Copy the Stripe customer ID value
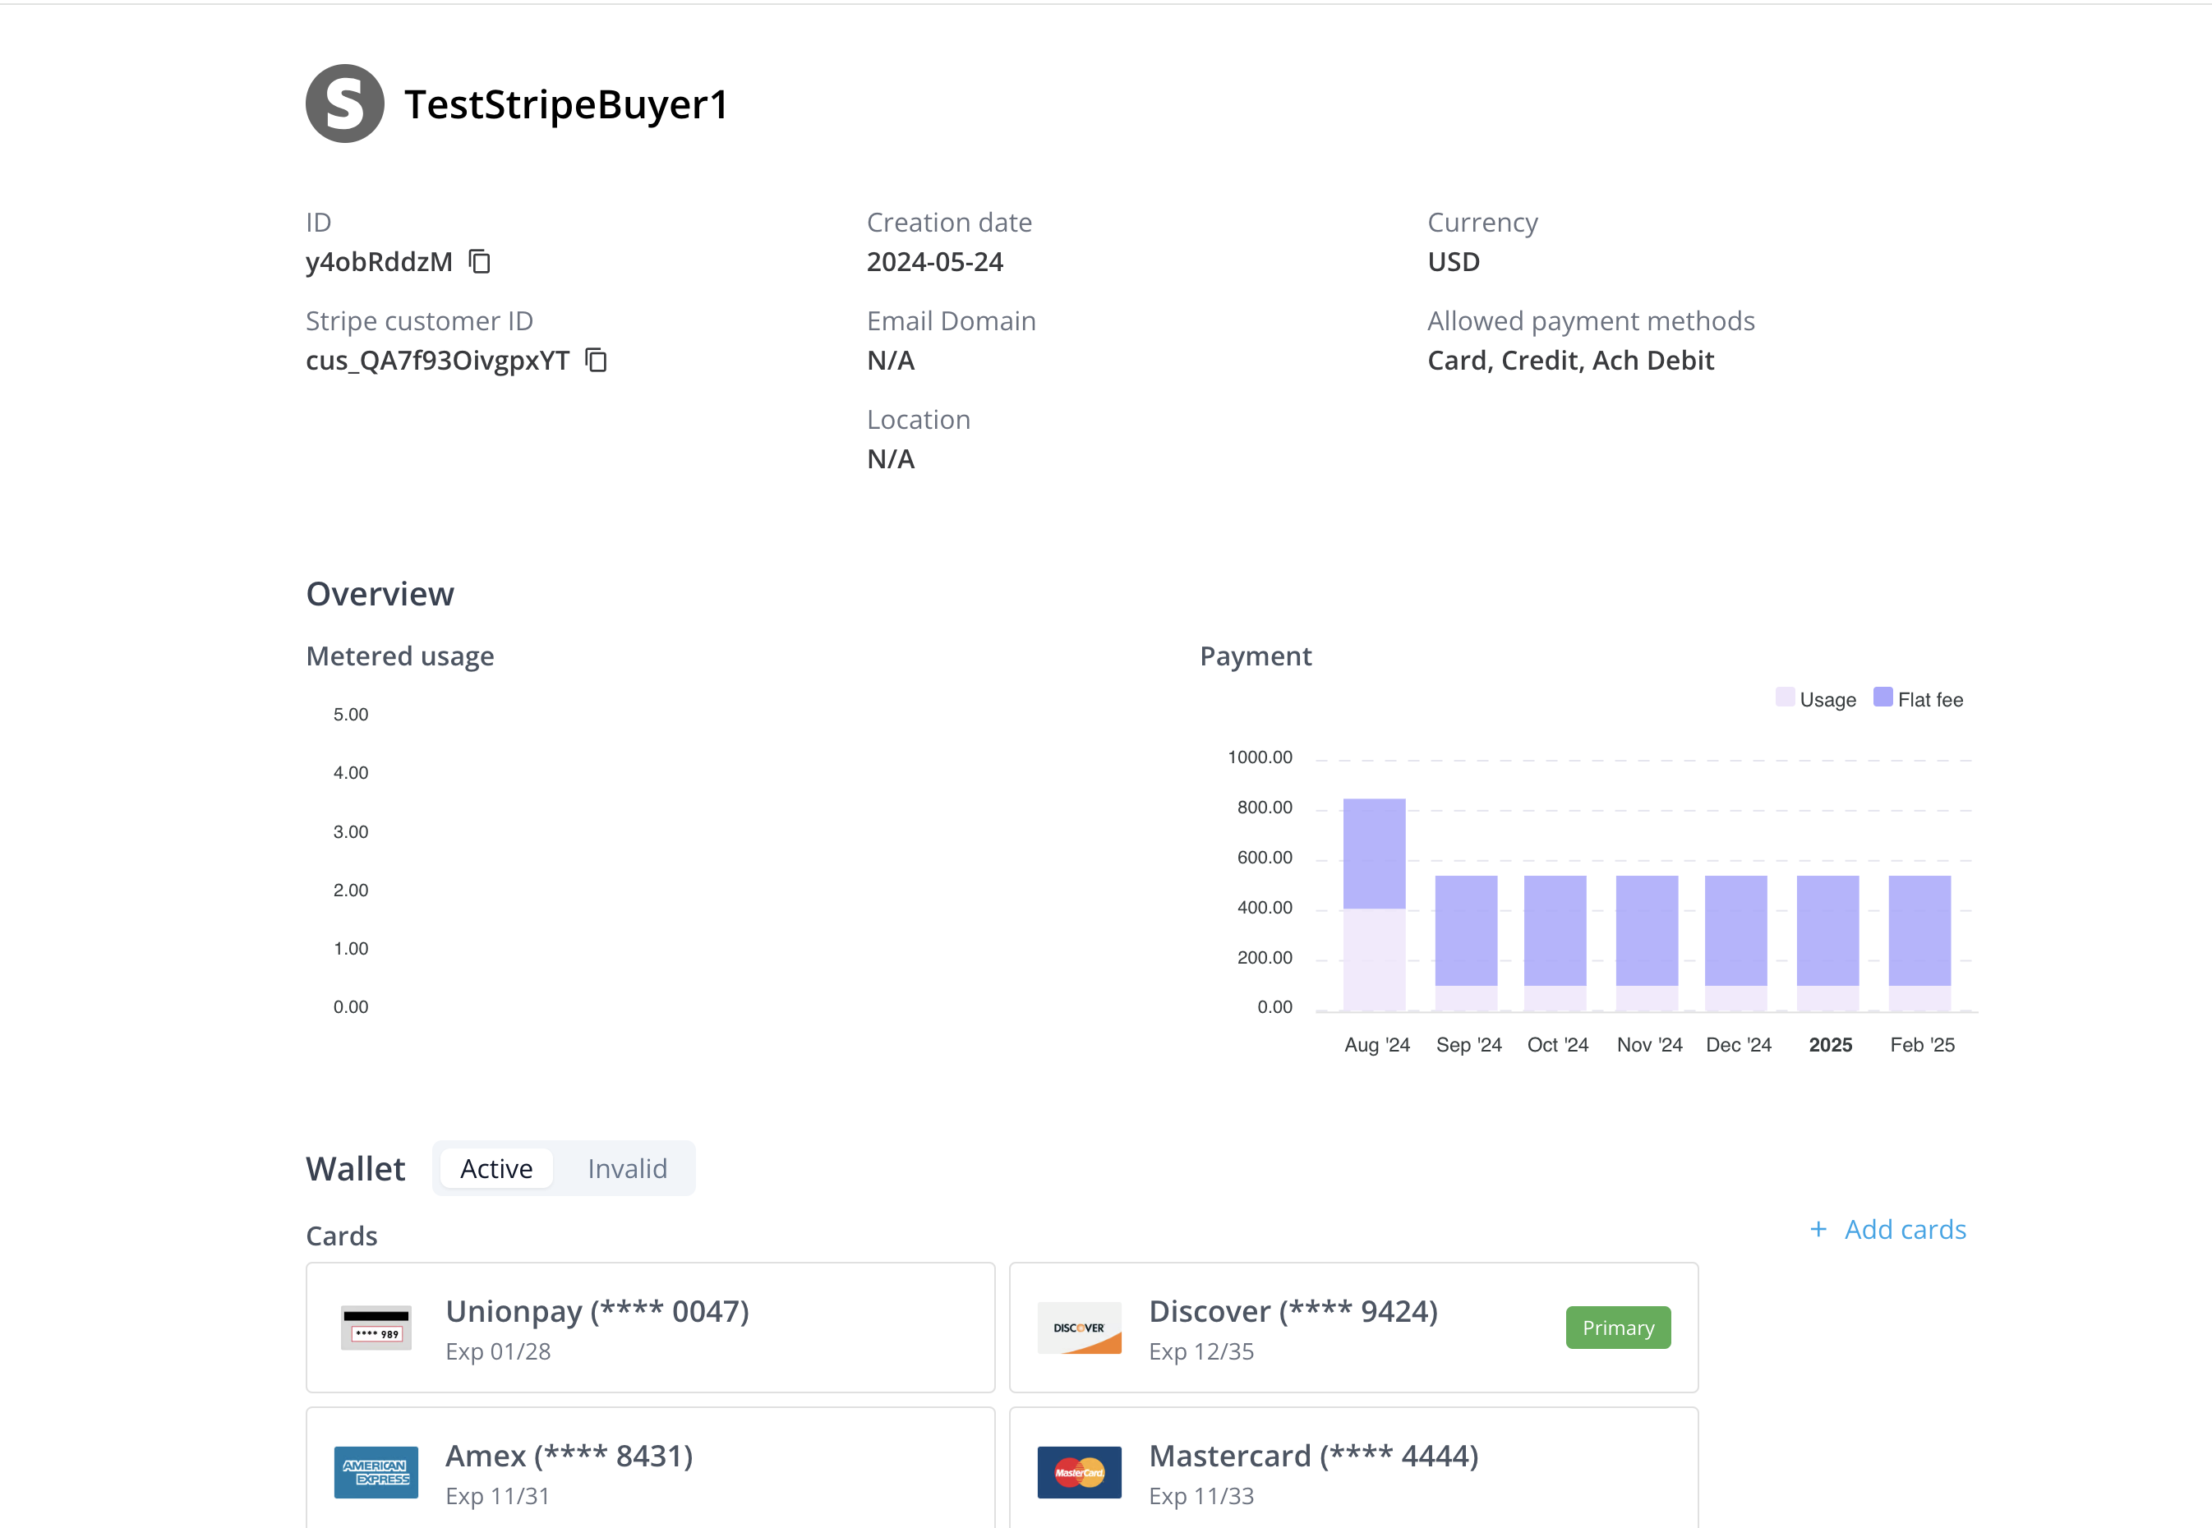The image size is (2212, 1528). (596, 360)
